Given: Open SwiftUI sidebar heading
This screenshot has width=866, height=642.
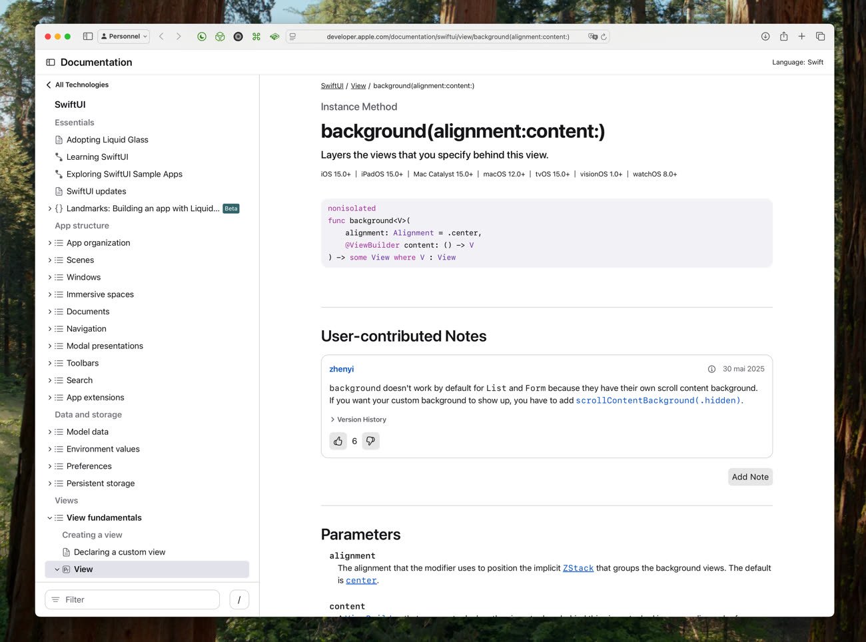Looking at the screenshot, I should pos(70,105).
